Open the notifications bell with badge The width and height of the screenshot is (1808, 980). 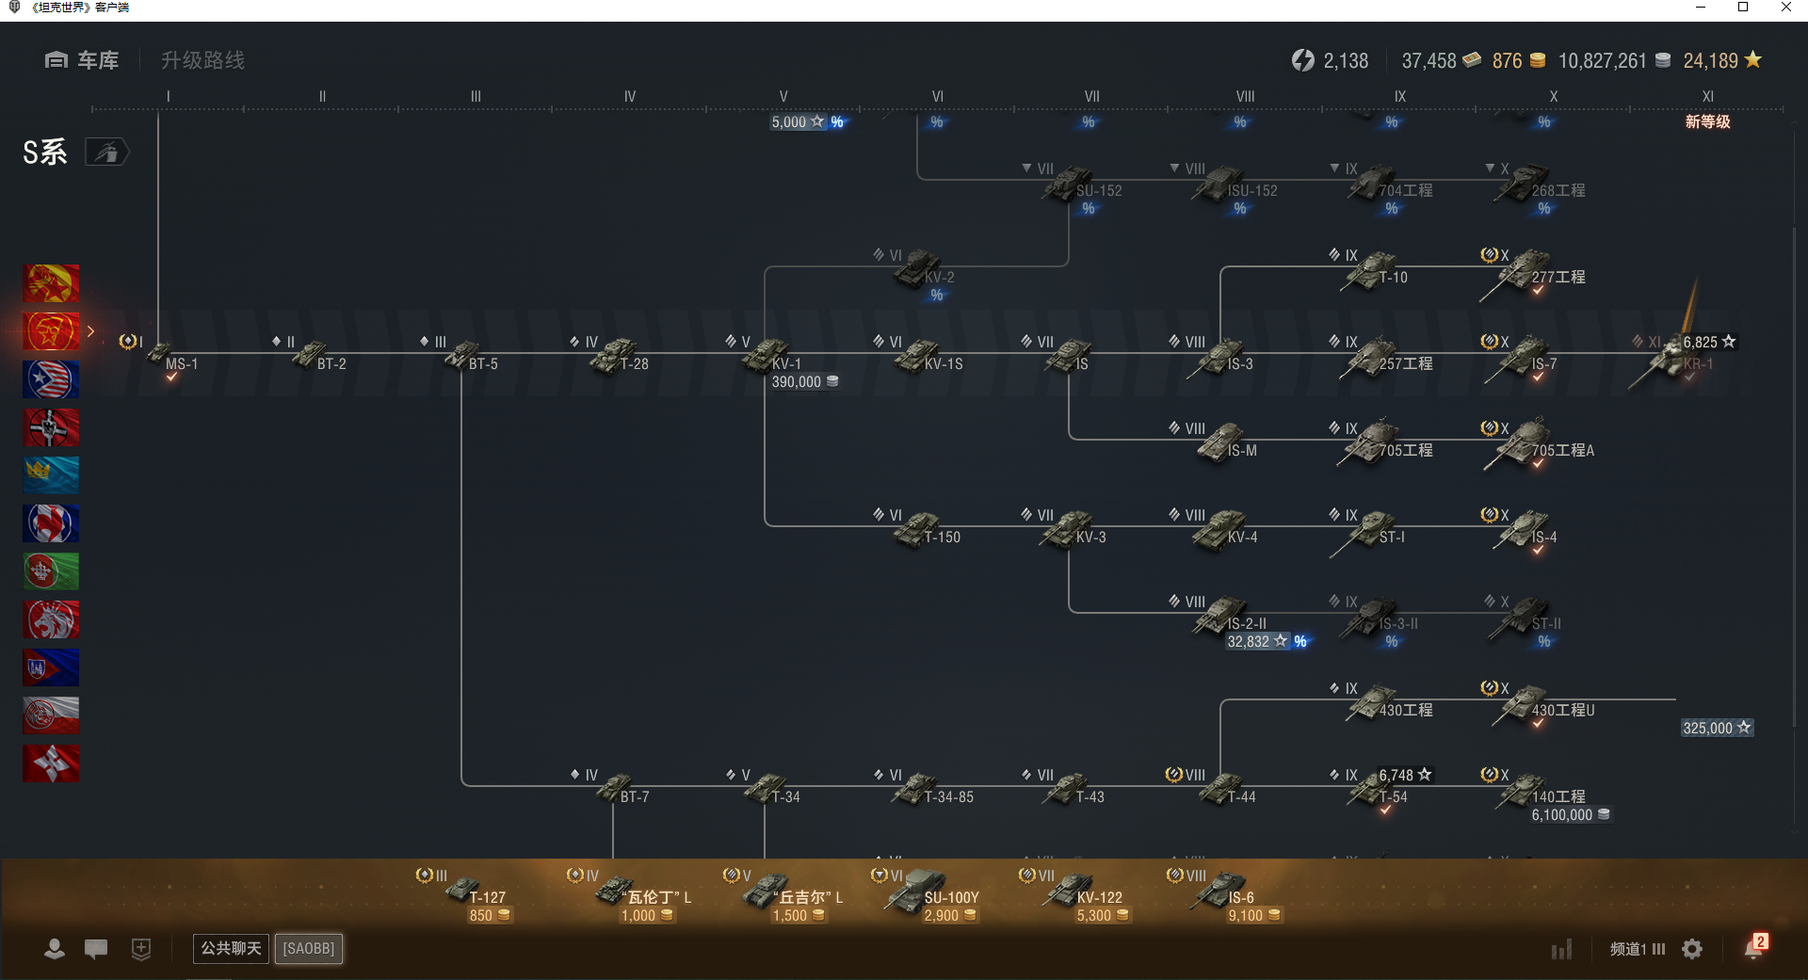pos(1755,947)
